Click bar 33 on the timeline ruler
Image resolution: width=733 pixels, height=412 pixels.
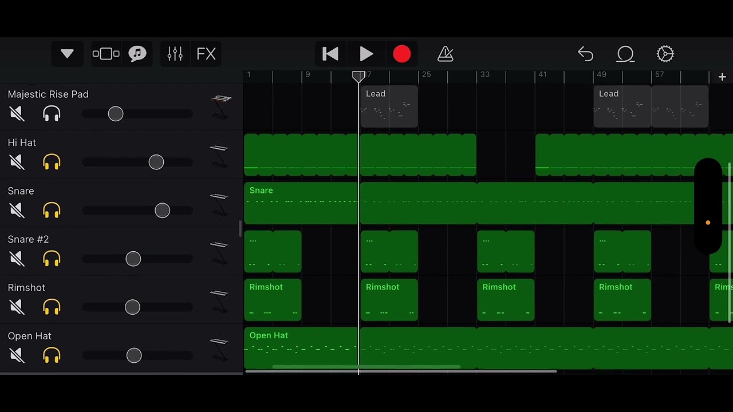click(x=484, y=74)
